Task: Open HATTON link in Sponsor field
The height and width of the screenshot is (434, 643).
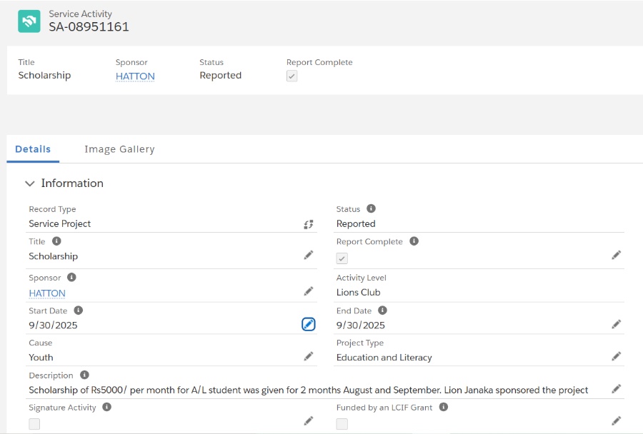Action: click(47, 293)
